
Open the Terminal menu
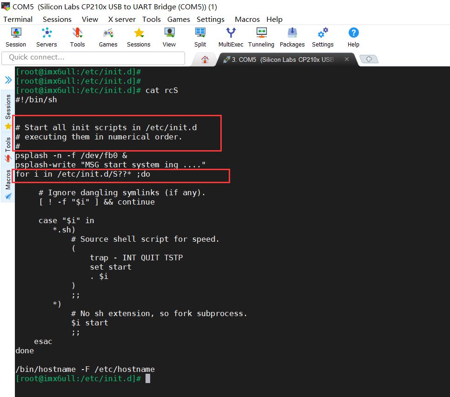click(x=18, y=19)
